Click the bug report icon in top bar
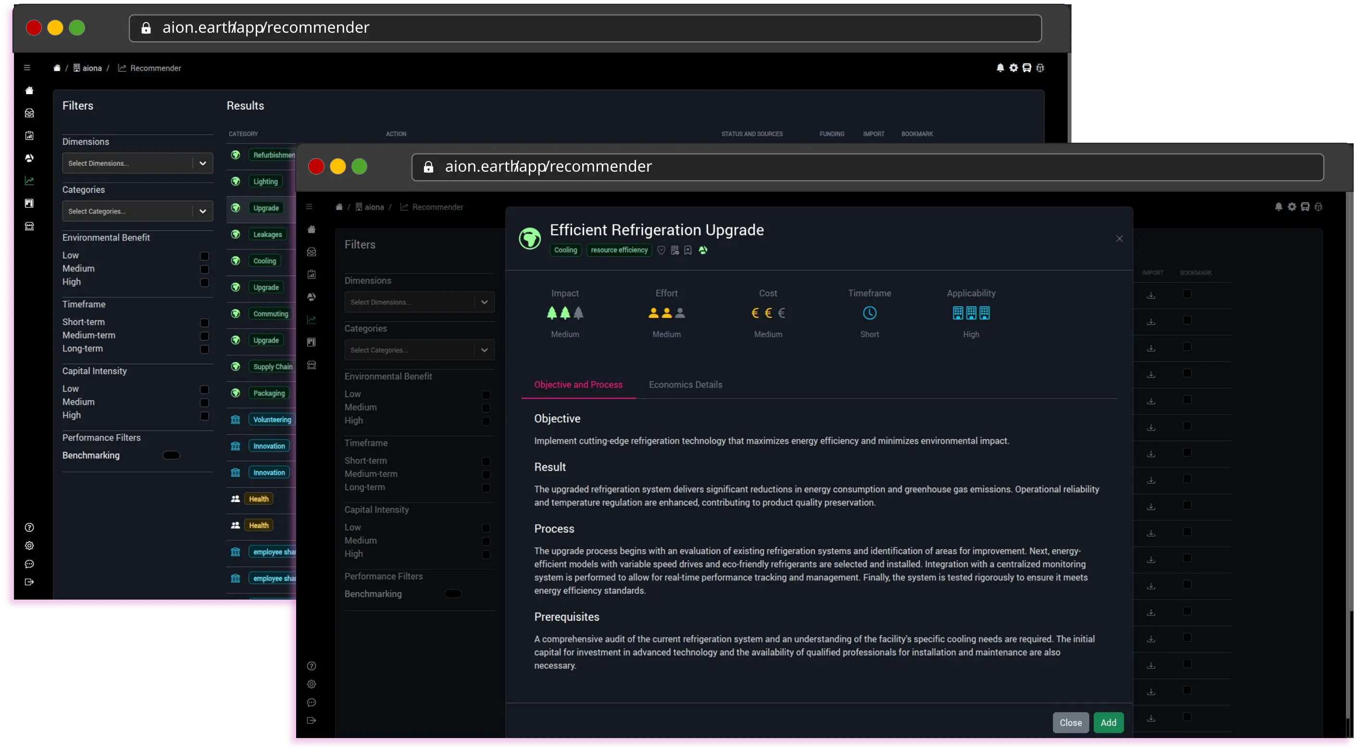This screenshot has height=752, width=1358. (x=1319, y=206)
